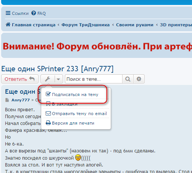Screen dimensions: 192x173
Task: Open 3D принтеры breadcrumb link
Action: [176, 25]
